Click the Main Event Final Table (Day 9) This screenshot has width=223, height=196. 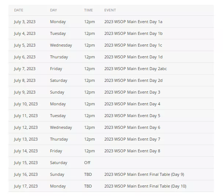pos(144,174)
